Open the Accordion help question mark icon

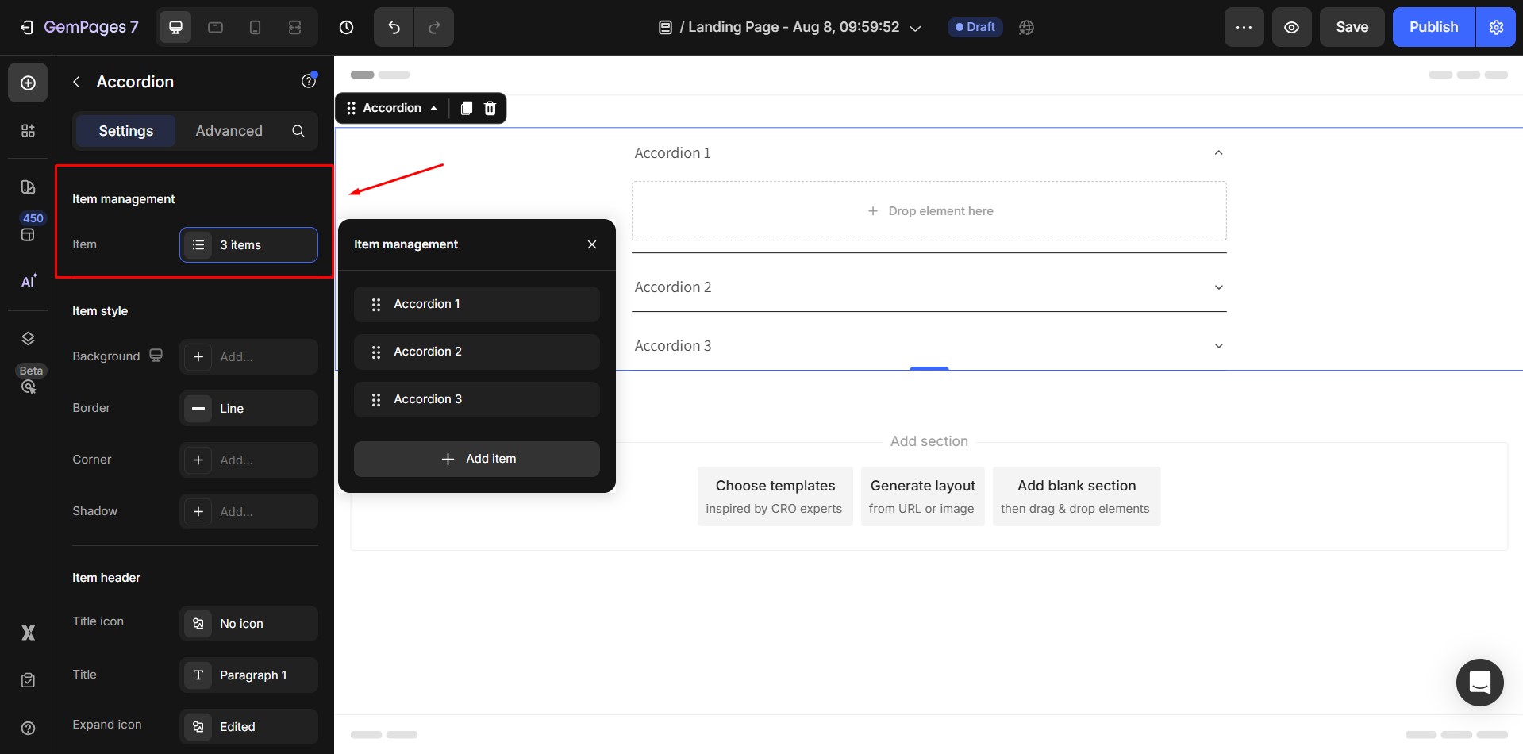point(308,81)
